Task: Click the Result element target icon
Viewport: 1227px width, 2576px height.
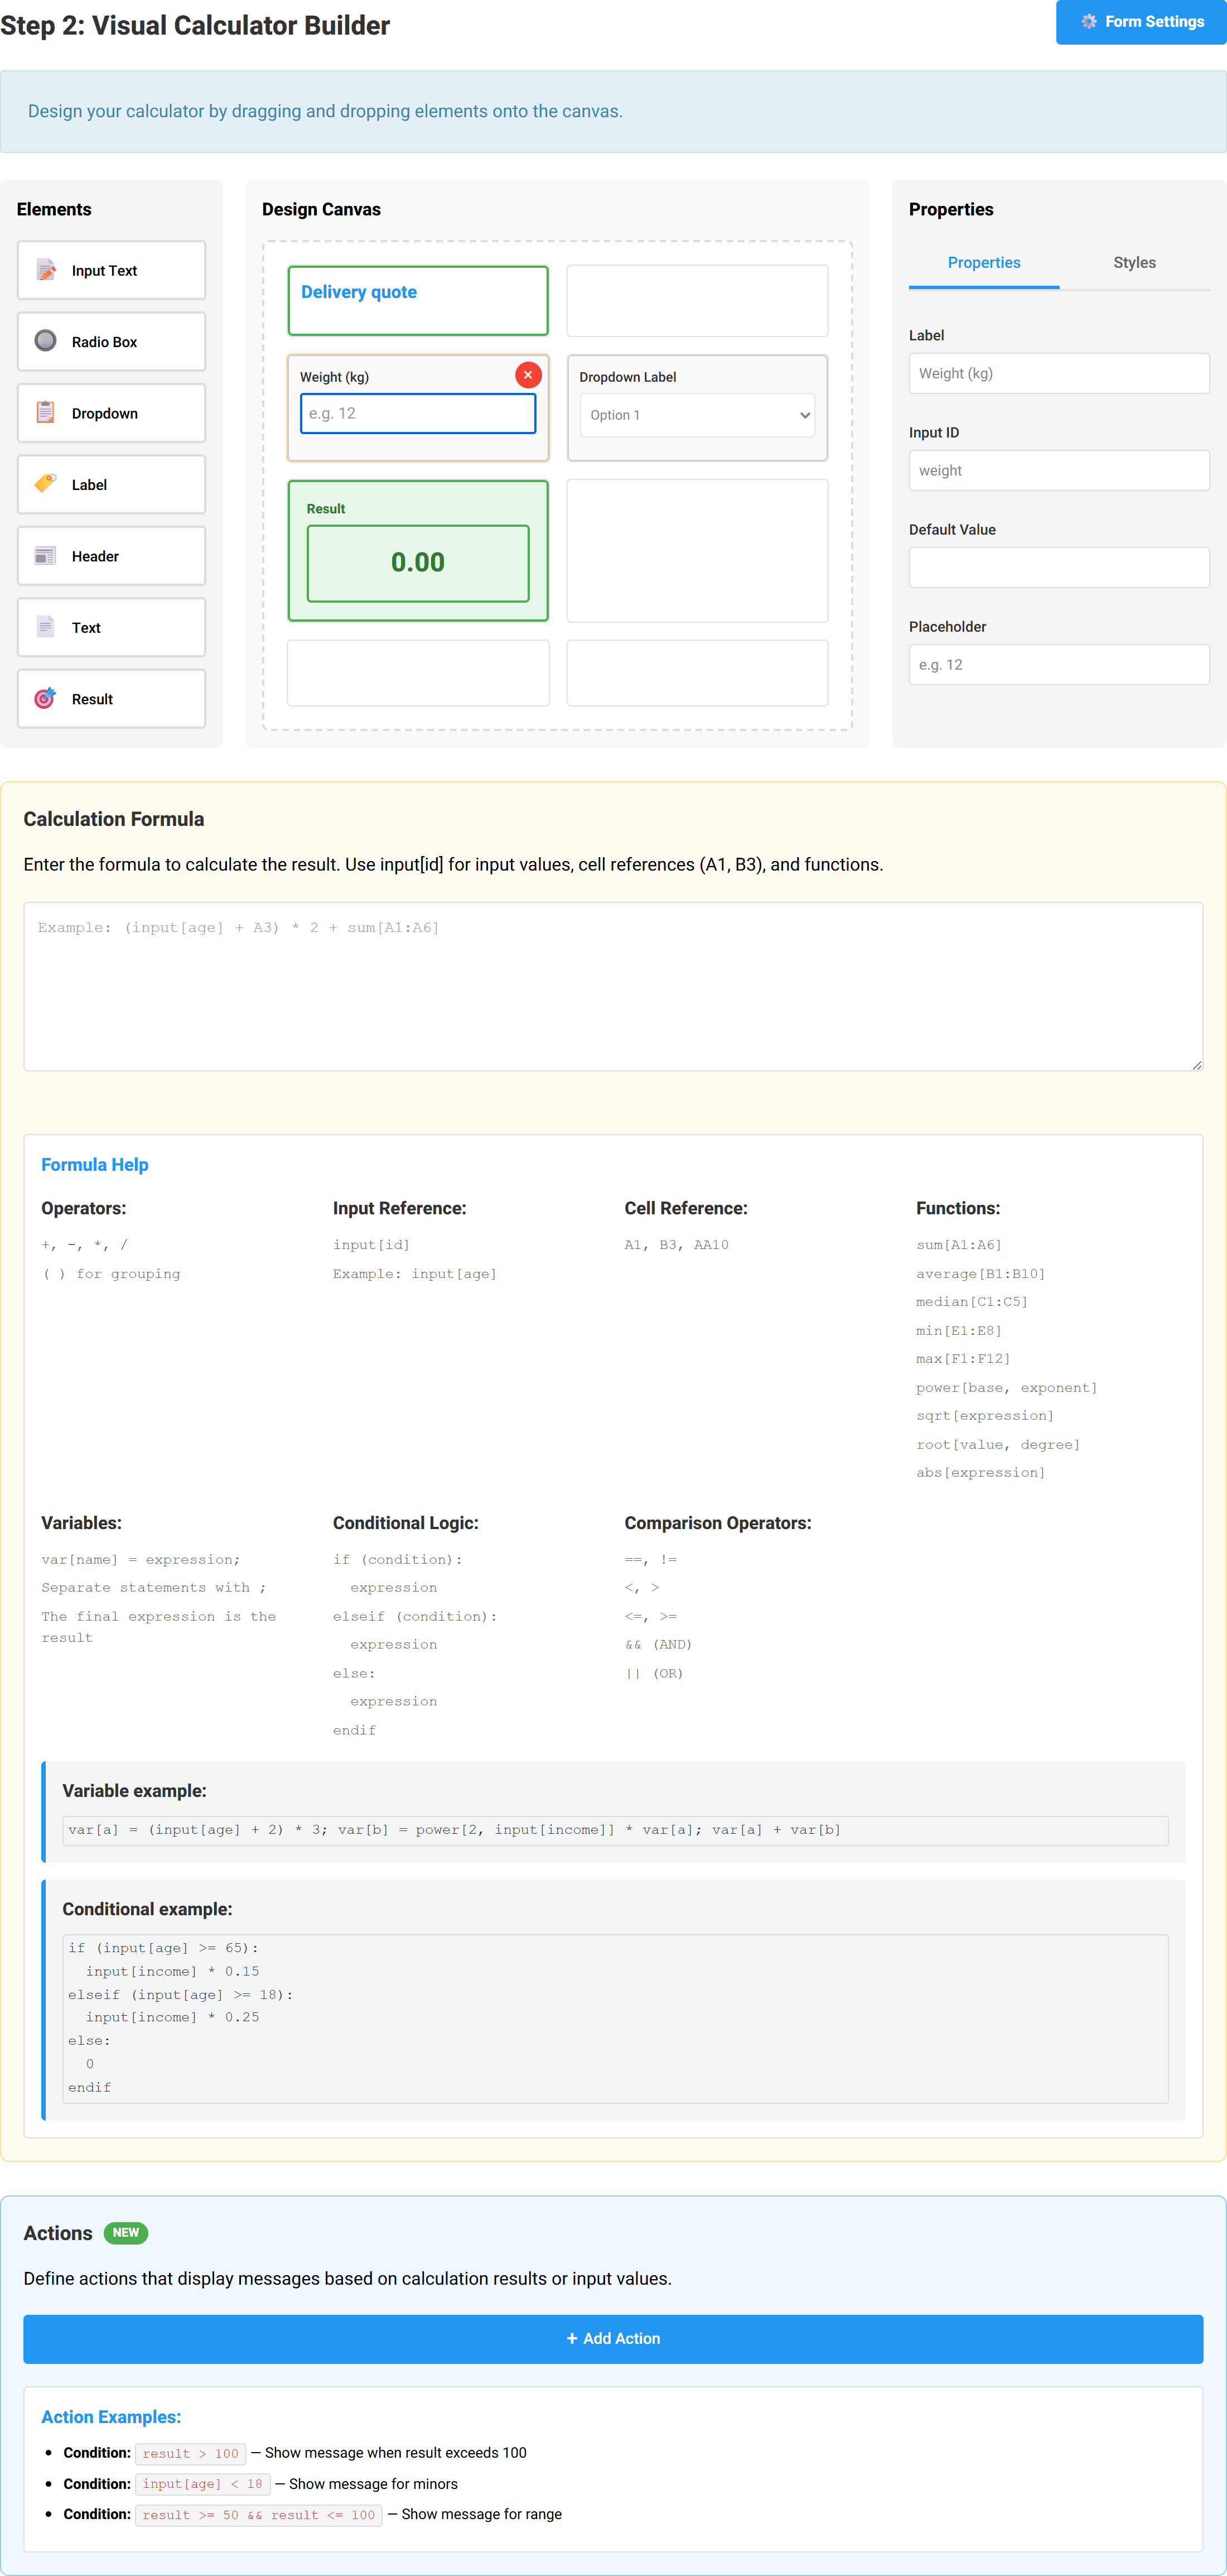Action: (46, 698)
